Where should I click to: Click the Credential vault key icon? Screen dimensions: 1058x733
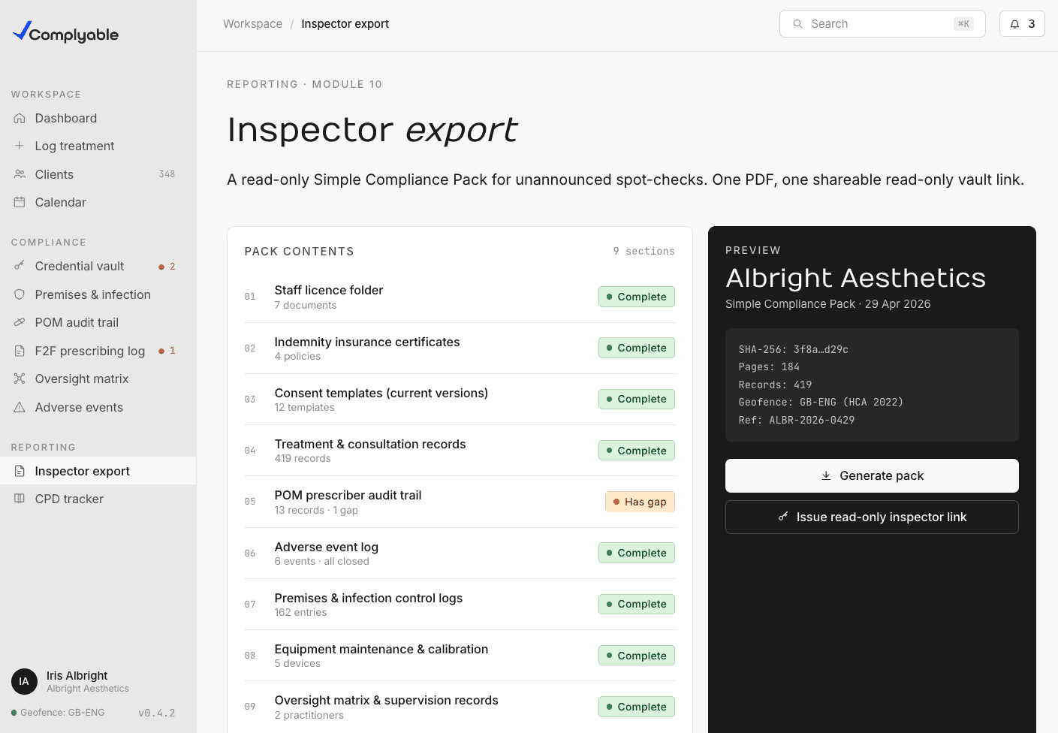(20, 266)
